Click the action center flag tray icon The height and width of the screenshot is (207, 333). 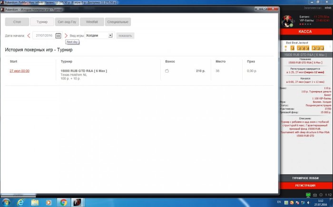tap(297, 203)
